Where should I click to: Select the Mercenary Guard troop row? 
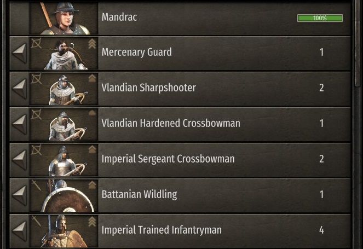pyautogui.click(x=180, y=53)
